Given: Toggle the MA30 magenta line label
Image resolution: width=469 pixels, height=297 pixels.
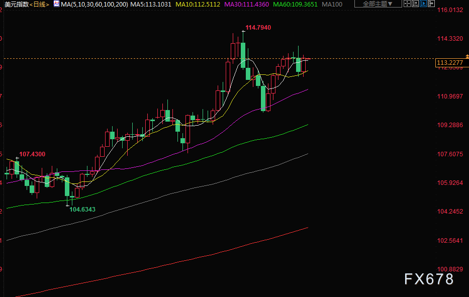Looking at the screenshot, I should click(246, 5).
